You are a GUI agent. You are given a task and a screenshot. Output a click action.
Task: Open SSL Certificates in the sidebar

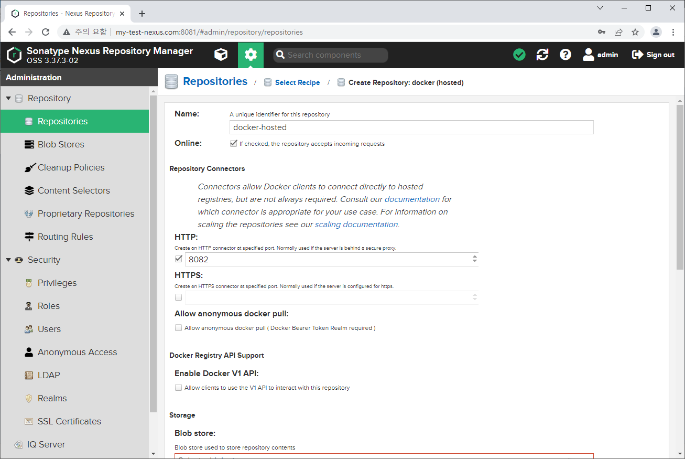point(74,421)
